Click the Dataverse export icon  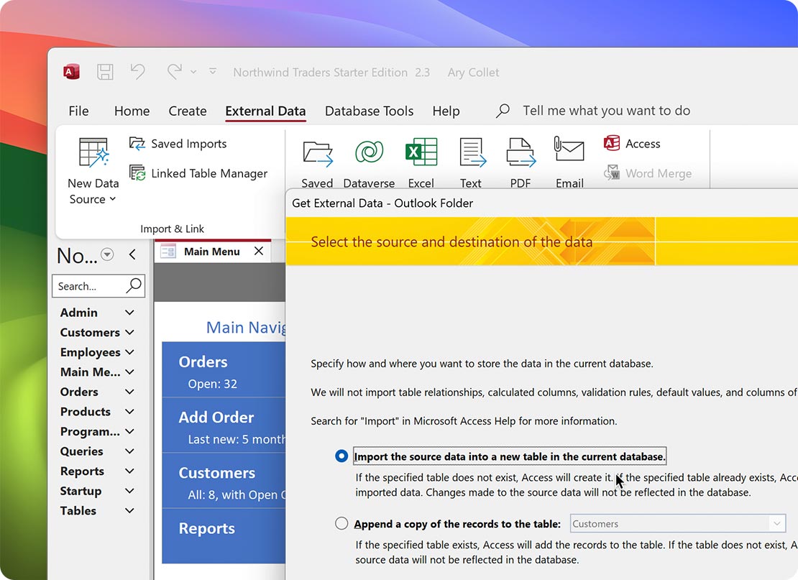tap(369, 152)
